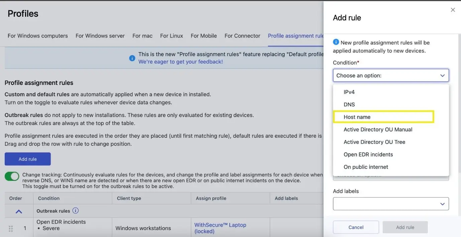Select Active Directory OU Manual option
The image size is (461, 237).
(x=391, y=129)
